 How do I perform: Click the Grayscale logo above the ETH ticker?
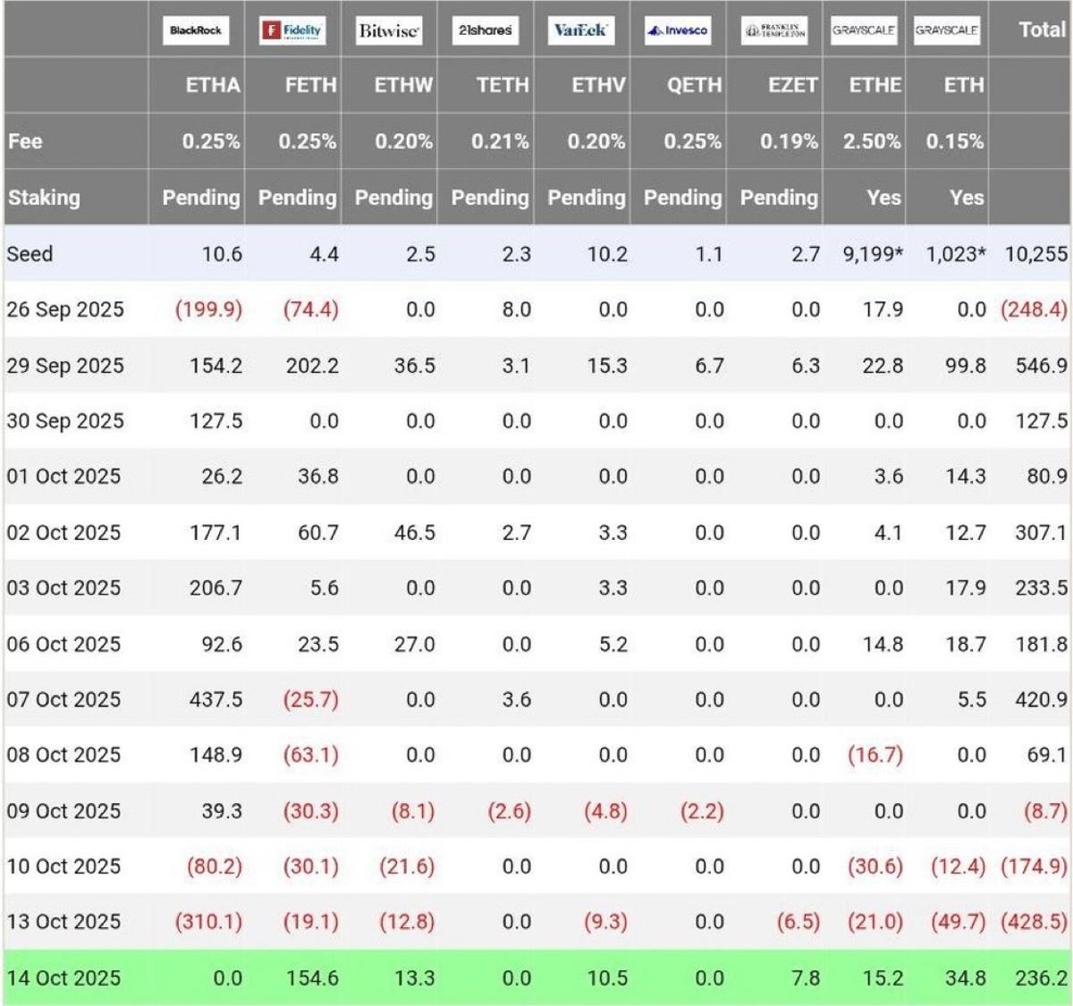coord(946,30)
